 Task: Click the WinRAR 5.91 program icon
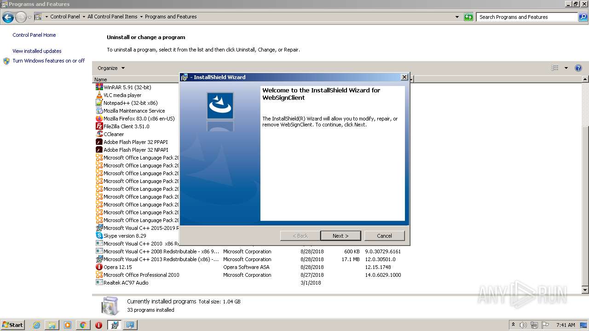99,87
